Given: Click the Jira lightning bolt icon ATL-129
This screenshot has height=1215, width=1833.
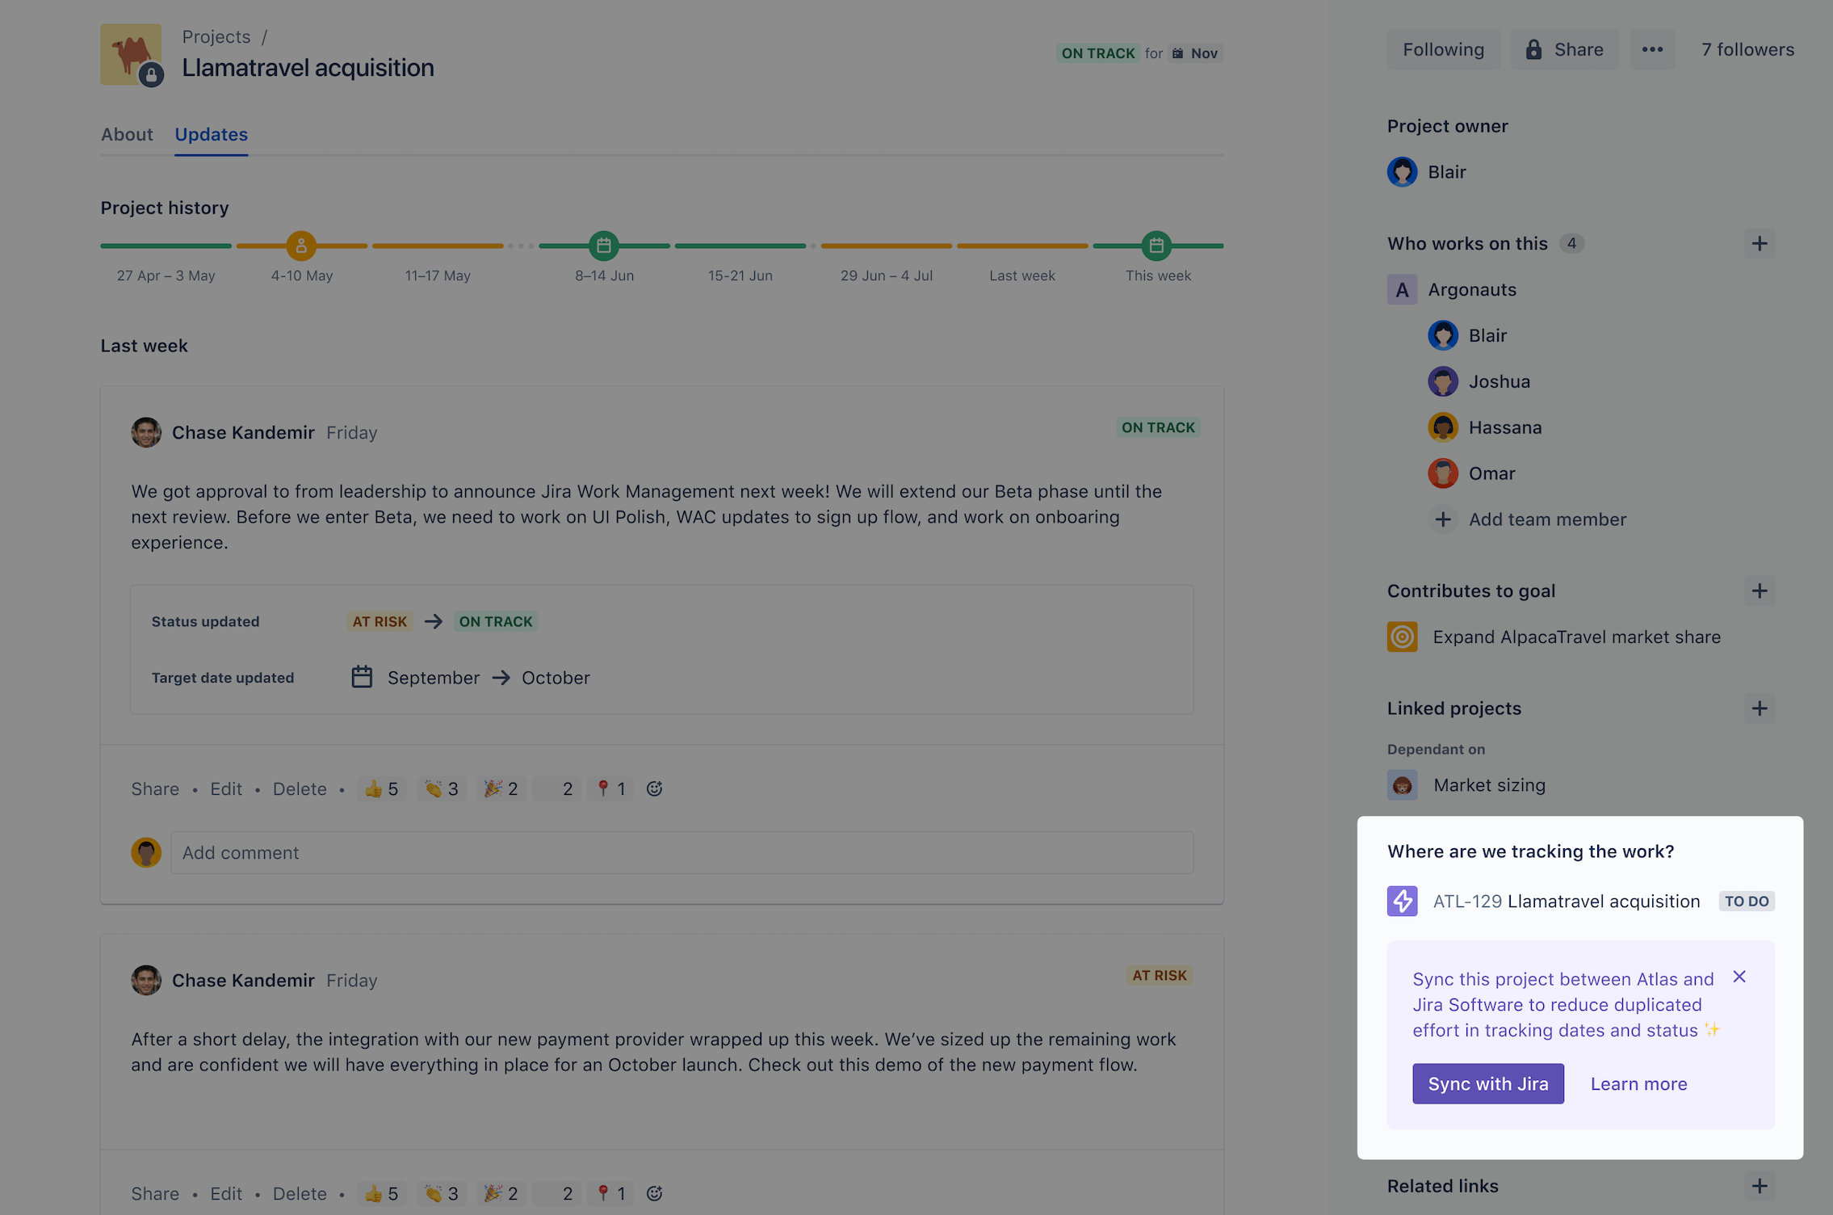Looking at the screenshot, I should (x=1402, y=899).
